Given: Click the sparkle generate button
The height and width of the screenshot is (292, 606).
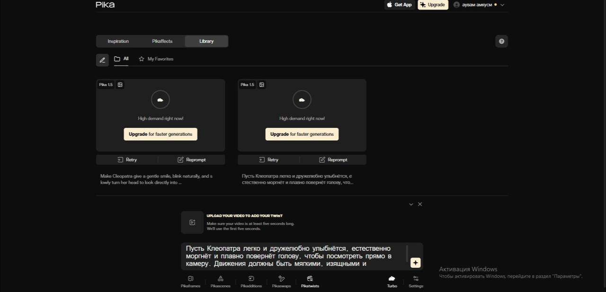Looking at the screenshot, I should [415, 263].
